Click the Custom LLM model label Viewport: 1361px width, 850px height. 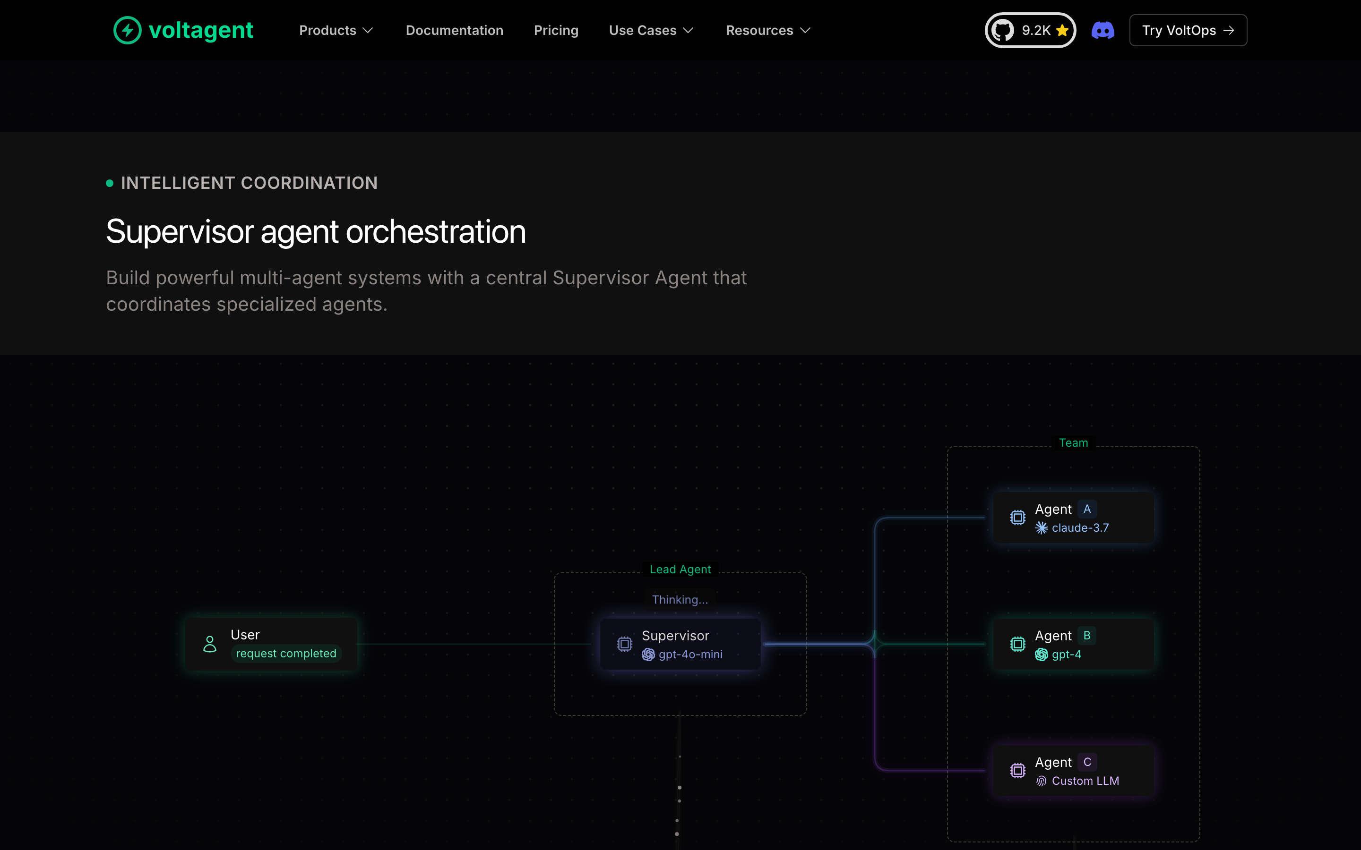(x=1085, y=781)
